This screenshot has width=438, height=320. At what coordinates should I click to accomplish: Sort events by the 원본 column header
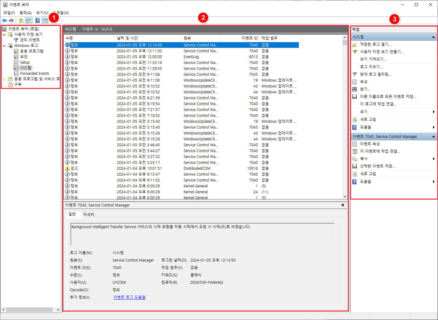(x=201, y=38)
